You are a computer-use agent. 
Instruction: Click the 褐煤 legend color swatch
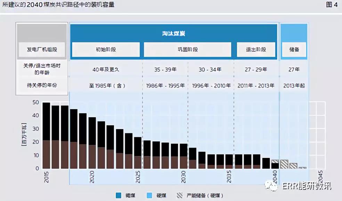click(x=119, y=195)
